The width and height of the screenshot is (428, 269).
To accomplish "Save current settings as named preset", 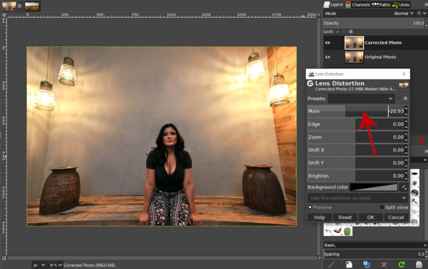I will pyautogui.click(x=399, y=99).
